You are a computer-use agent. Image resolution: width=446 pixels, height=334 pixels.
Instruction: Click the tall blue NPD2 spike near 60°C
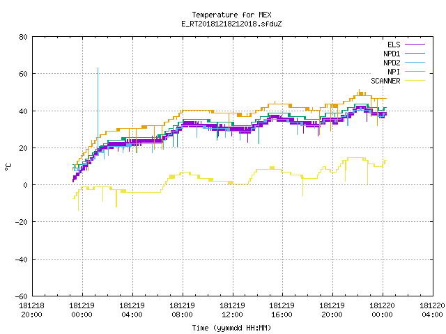click(x=98, y=108)
